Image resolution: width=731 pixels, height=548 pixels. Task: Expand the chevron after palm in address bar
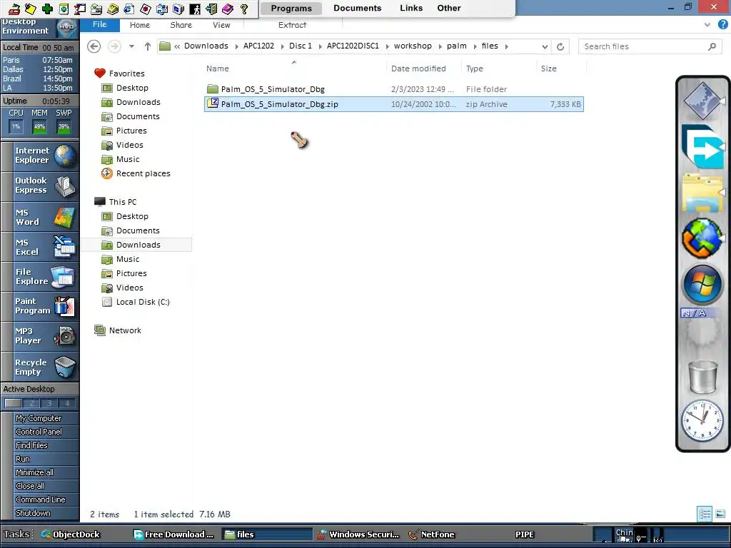(475, 46)
